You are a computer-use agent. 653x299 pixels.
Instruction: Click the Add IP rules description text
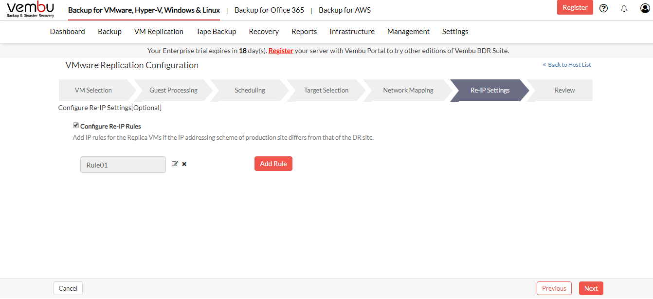(223, 138)
